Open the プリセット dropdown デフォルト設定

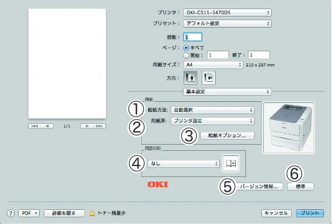pyautogui.click(x=227, y=23)
